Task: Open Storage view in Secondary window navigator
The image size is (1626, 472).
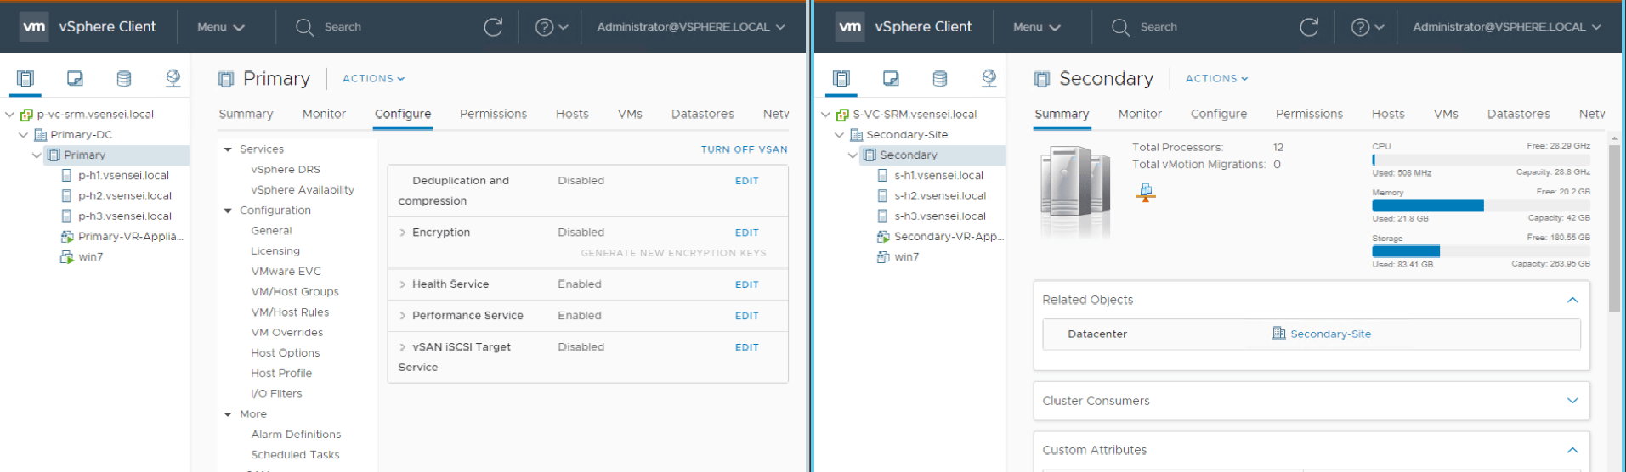Action: (939, 78)
